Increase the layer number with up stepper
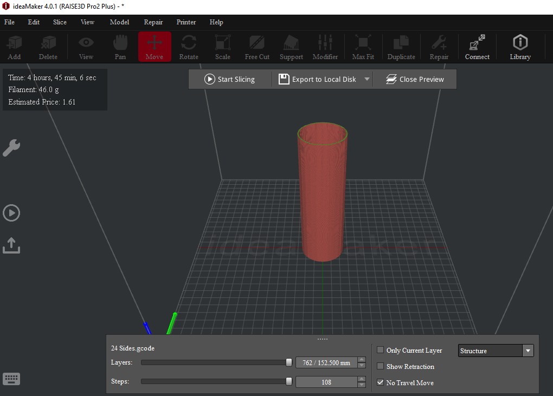 pyautogui.click(x=362, y=360)
